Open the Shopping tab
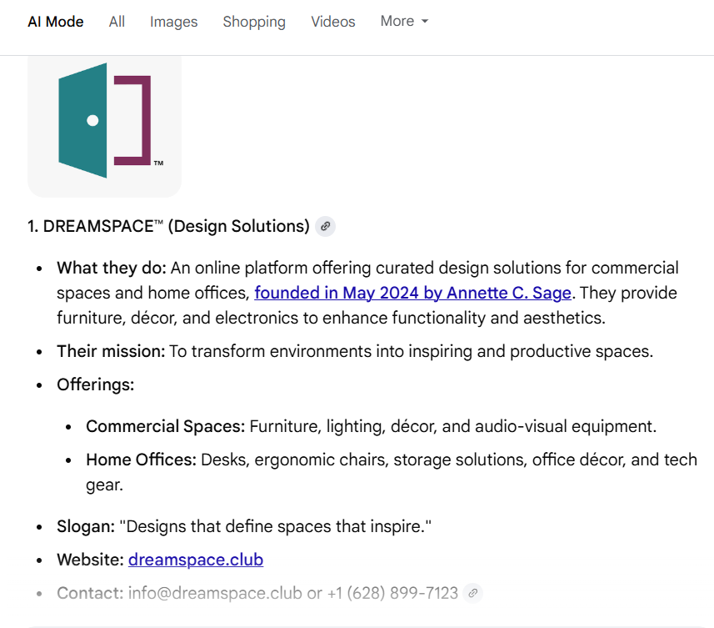Viewport: 714px width, 628px height. [x=254, y=22]
